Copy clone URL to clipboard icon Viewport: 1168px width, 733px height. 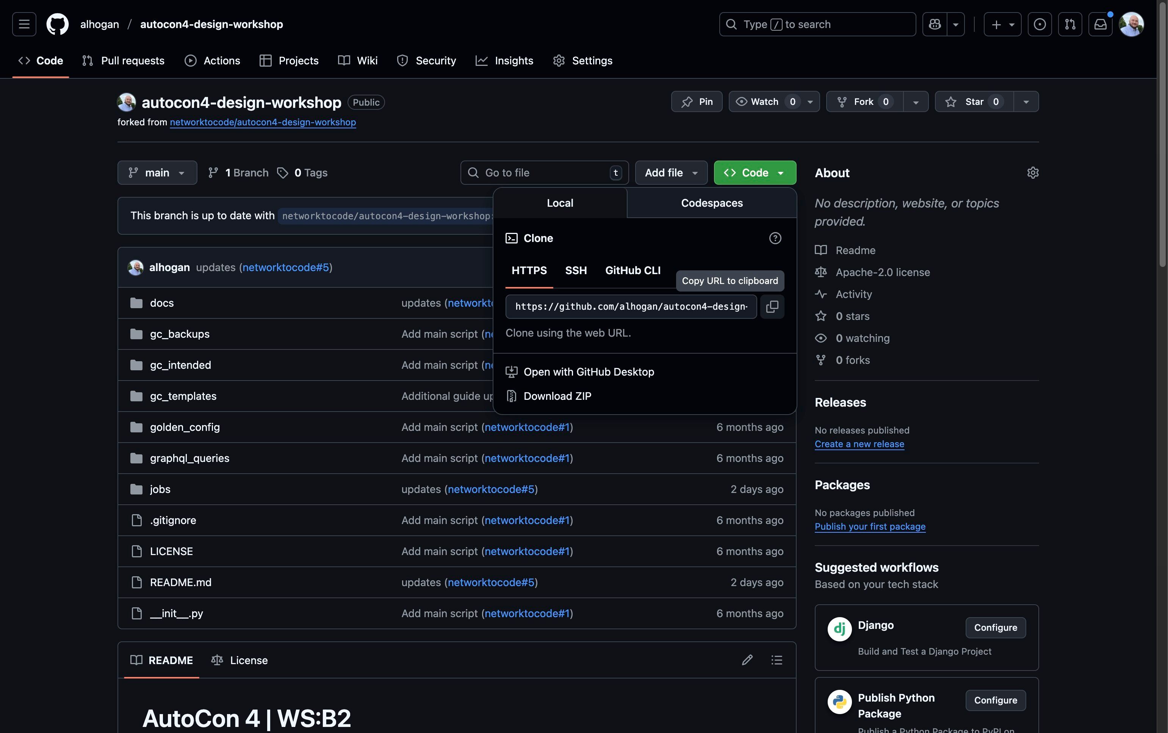click(772, 307)
